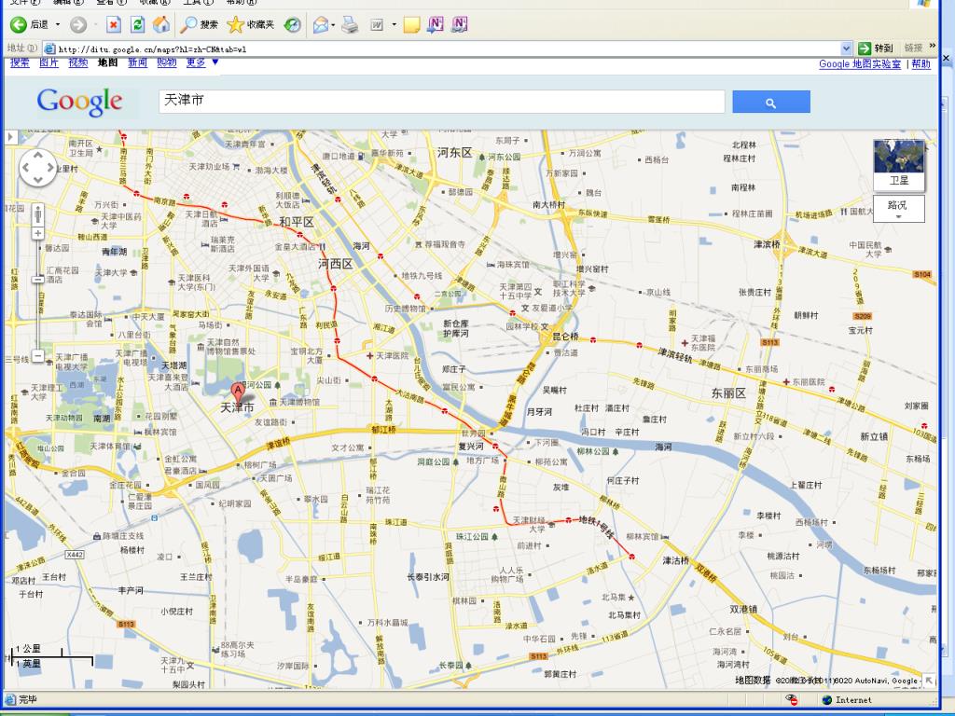This screenshot has width=955, height=716.
Task: Click the yellow sticky note icon
Action: tap(411, 25)
